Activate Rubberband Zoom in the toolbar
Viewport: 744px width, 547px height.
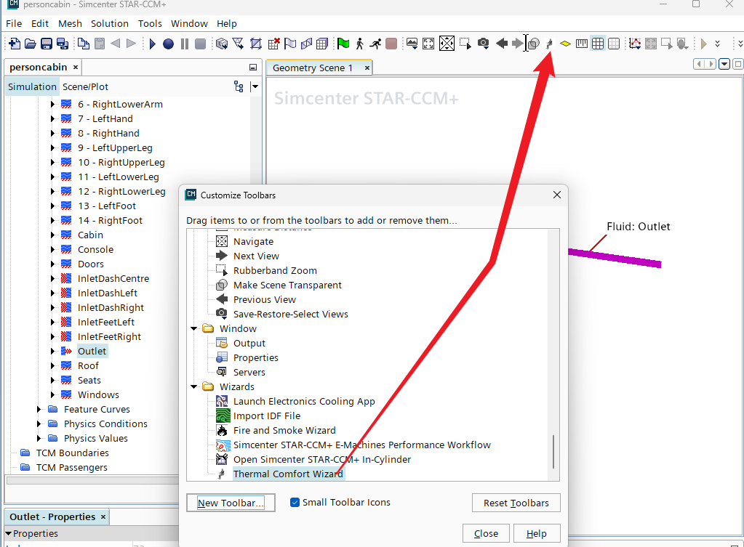pos(465,44)
